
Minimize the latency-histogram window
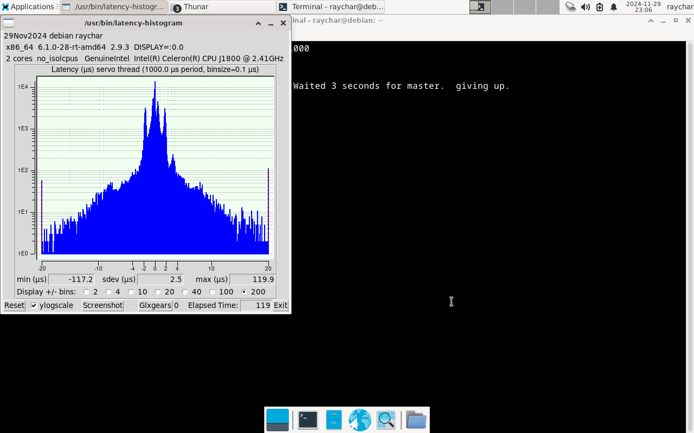[x=271, y=23]
